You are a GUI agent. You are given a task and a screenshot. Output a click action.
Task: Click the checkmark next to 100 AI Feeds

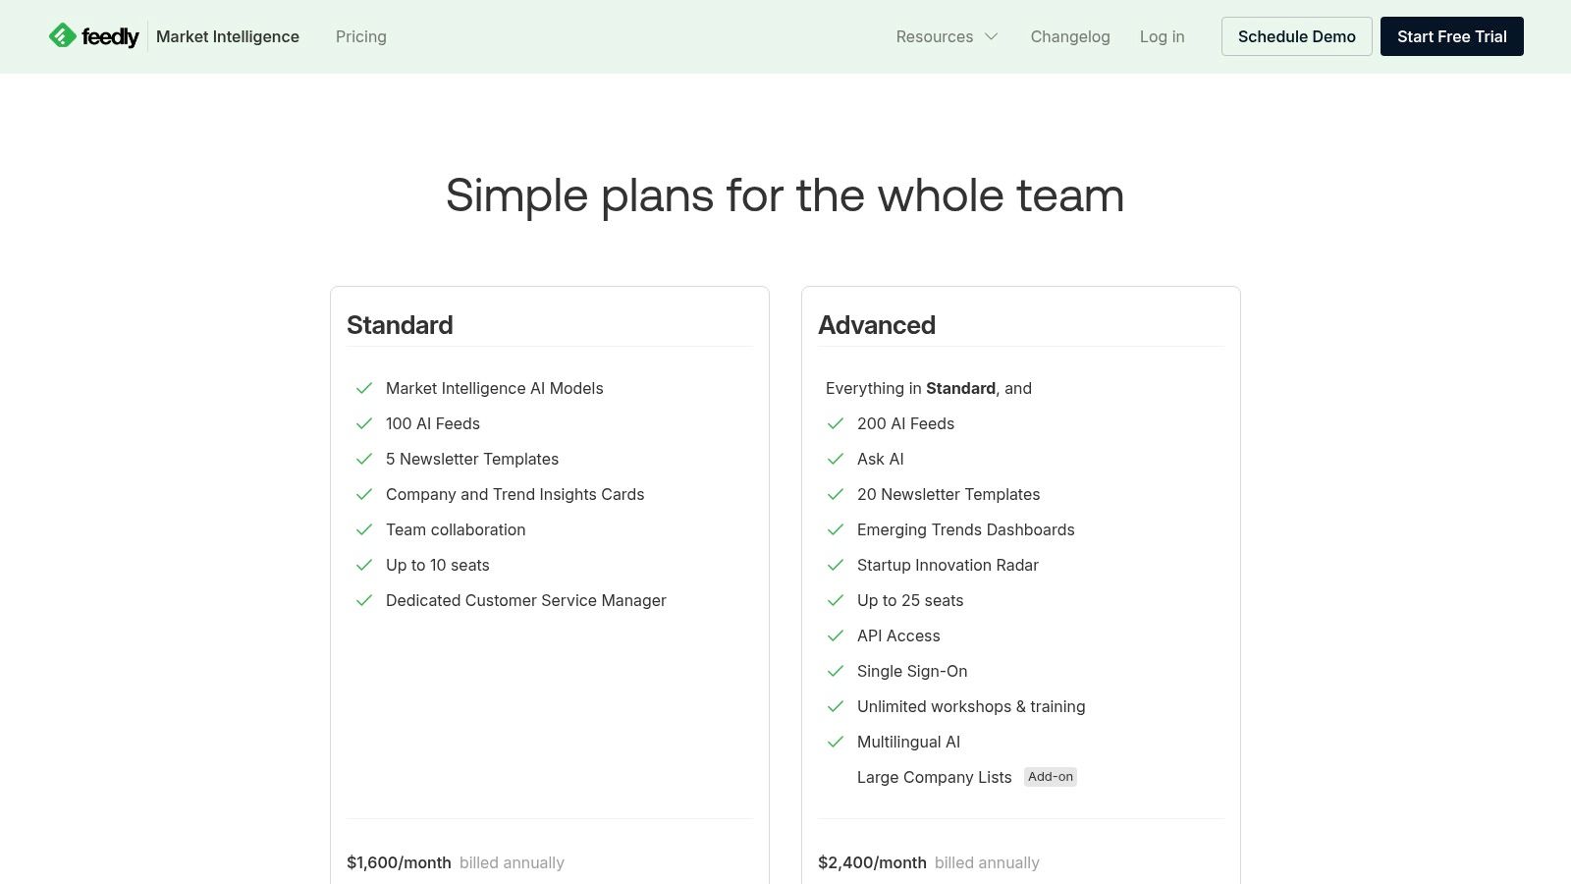pyautogui.click(x=364, y=423)
